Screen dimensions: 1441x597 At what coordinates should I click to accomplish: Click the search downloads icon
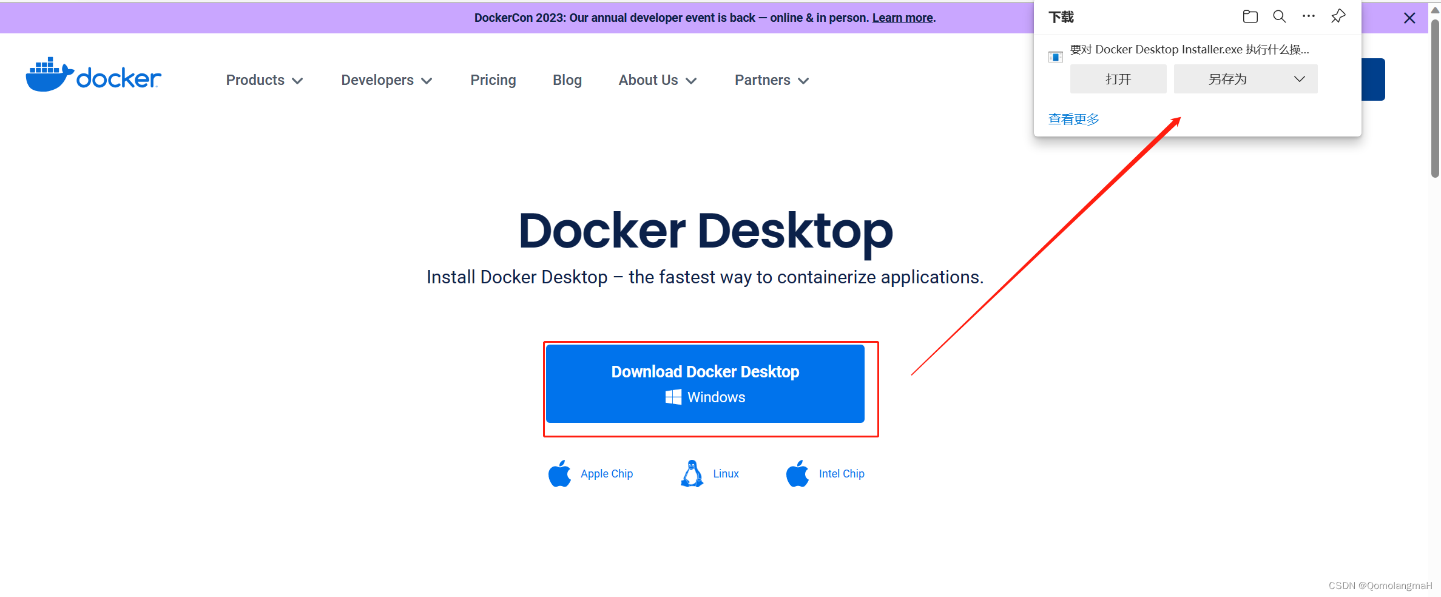click(x=1279, y=16)
